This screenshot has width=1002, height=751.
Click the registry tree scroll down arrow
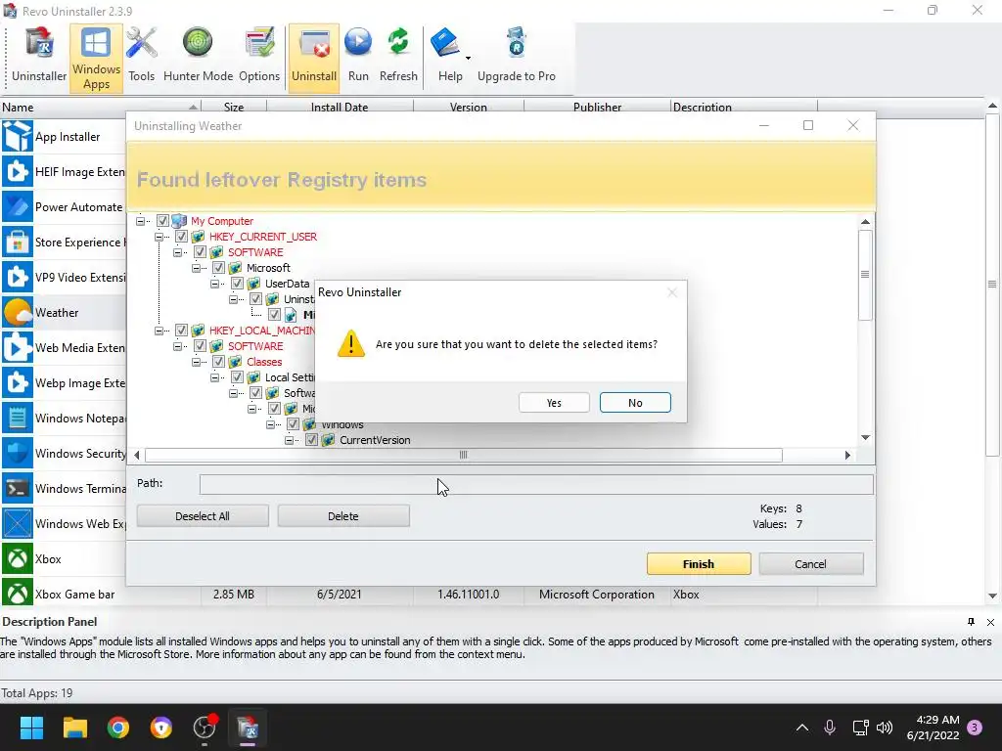(865, 438)
